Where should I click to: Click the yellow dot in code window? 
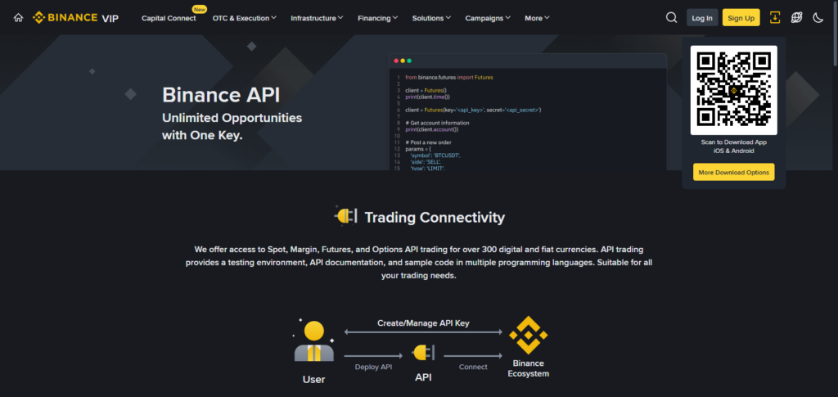(403, 61)
